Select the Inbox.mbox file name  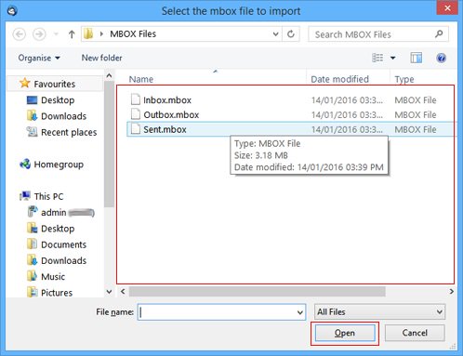pyautogui.click(x=167, y=100)
